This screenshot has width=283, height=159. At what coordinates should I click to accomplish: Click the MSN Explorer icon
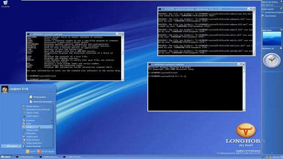click(24, 133)
